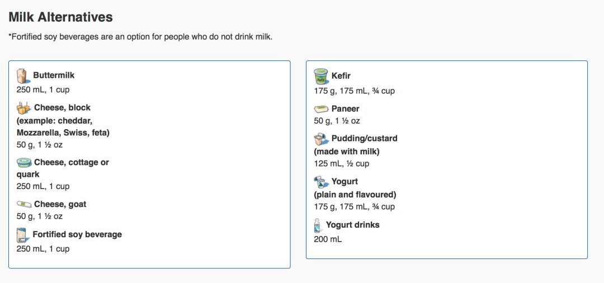604x283 pixels.
Task: Click the Paneer block icon
Action: tap(321, 109)
